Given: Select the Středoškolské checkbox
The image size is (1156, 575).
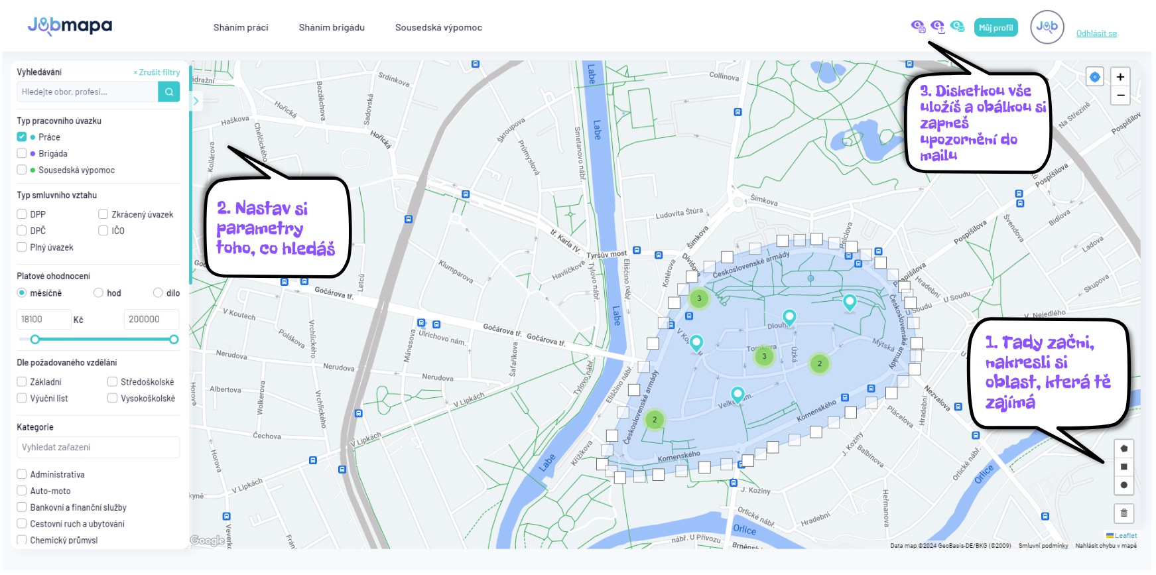Looking at the screenshot, I should click(x=113, y=382).
